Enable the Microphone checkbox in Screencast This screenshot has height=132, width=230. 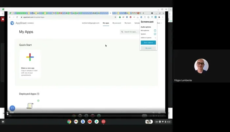coord(155,30)
